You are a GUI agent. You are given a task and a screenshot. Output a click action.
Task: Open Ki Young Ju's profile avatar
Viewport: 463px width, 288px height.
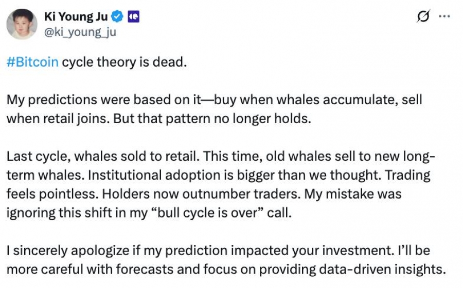pyautogui.click(x=22, y=24)
